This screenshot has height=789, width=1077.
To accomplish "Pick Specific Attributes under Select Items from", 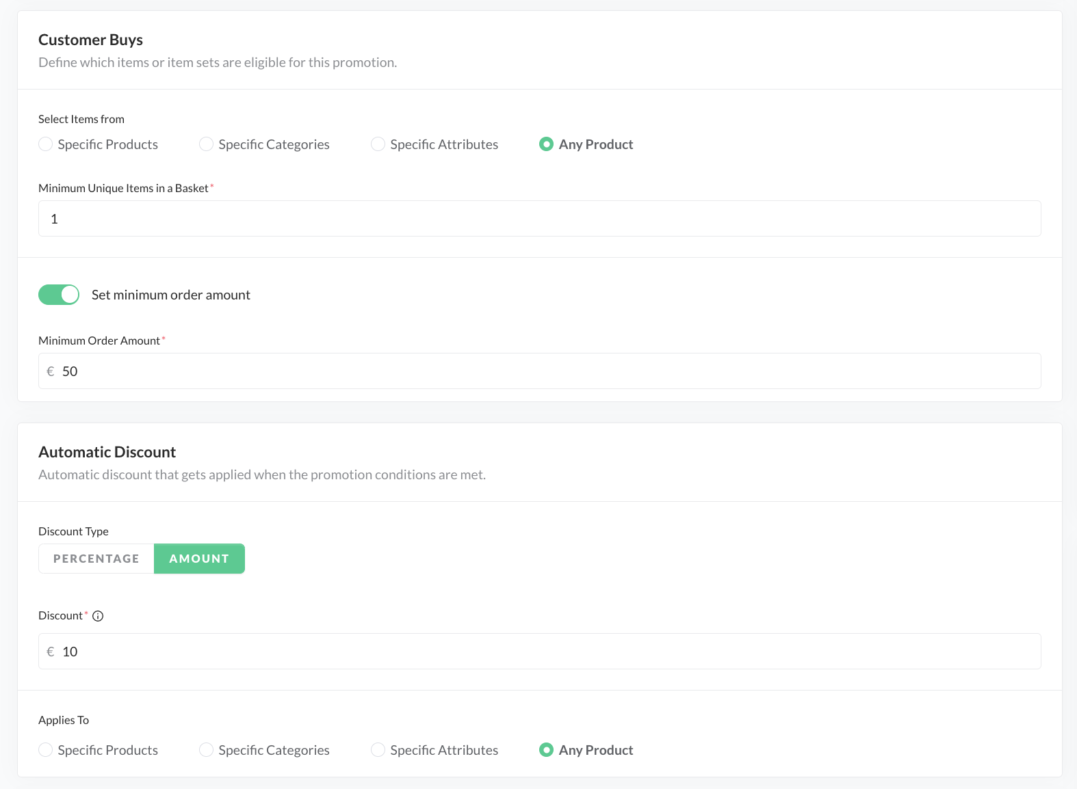I will 378,144.
